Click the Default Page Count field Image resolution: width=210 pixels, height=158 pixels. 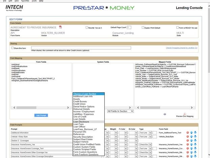tap(129, 27)
